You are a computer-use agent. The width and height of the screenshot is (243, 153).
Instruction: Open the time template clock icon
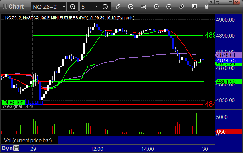105,7
